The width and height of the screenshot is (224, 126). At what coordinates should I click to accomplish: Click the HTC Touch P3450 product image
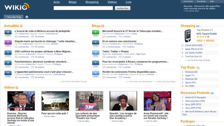[188, 36]
